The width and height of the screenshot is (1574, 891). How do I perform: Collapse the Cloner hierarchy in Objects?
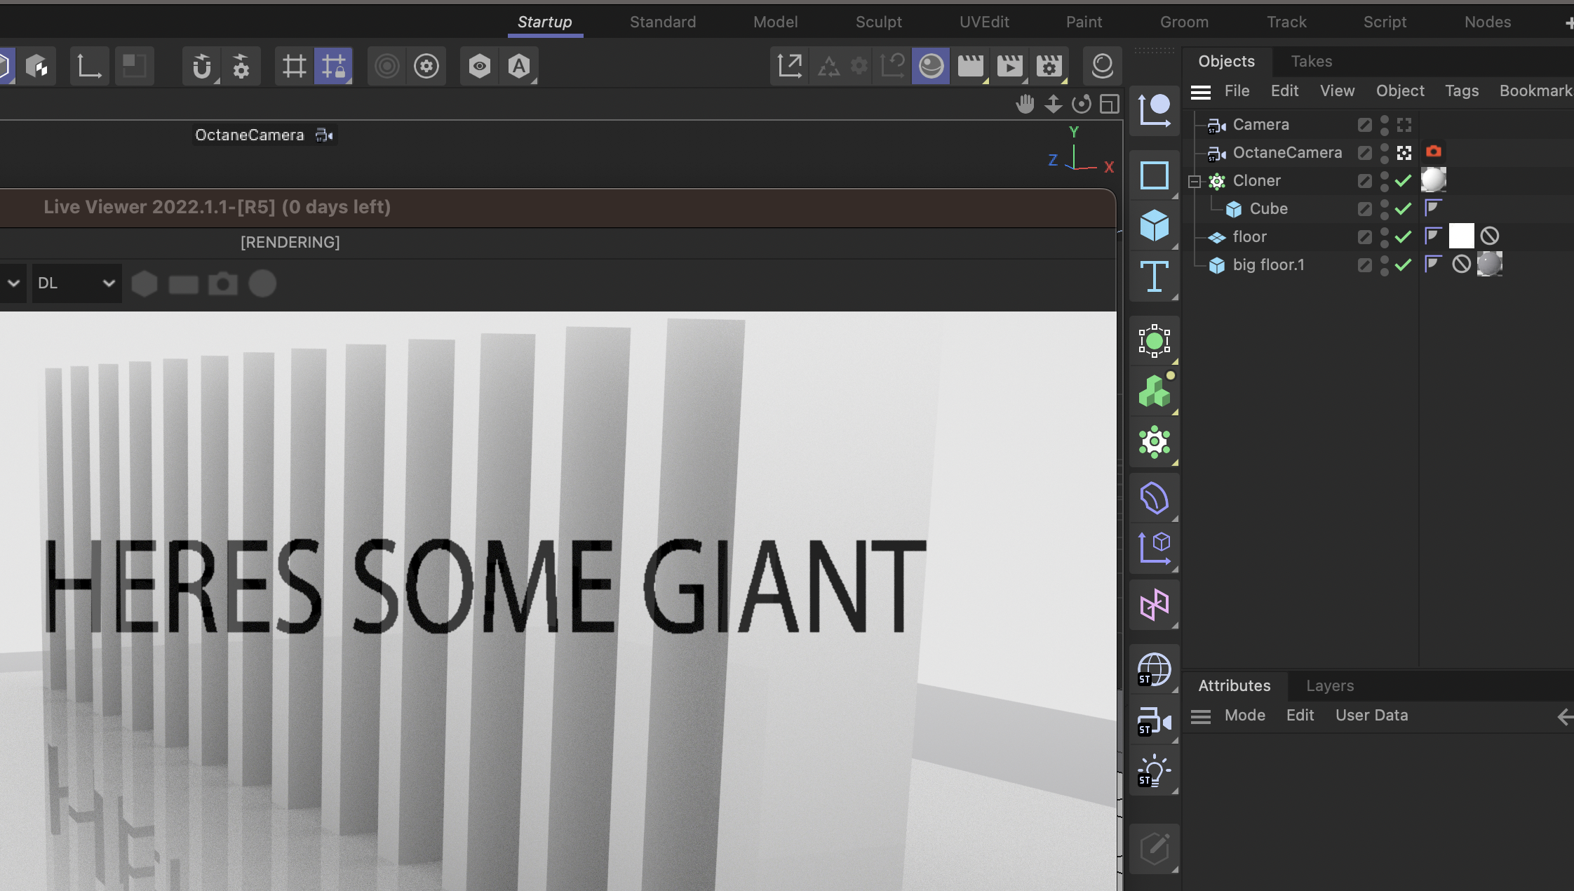point(1194,181)
